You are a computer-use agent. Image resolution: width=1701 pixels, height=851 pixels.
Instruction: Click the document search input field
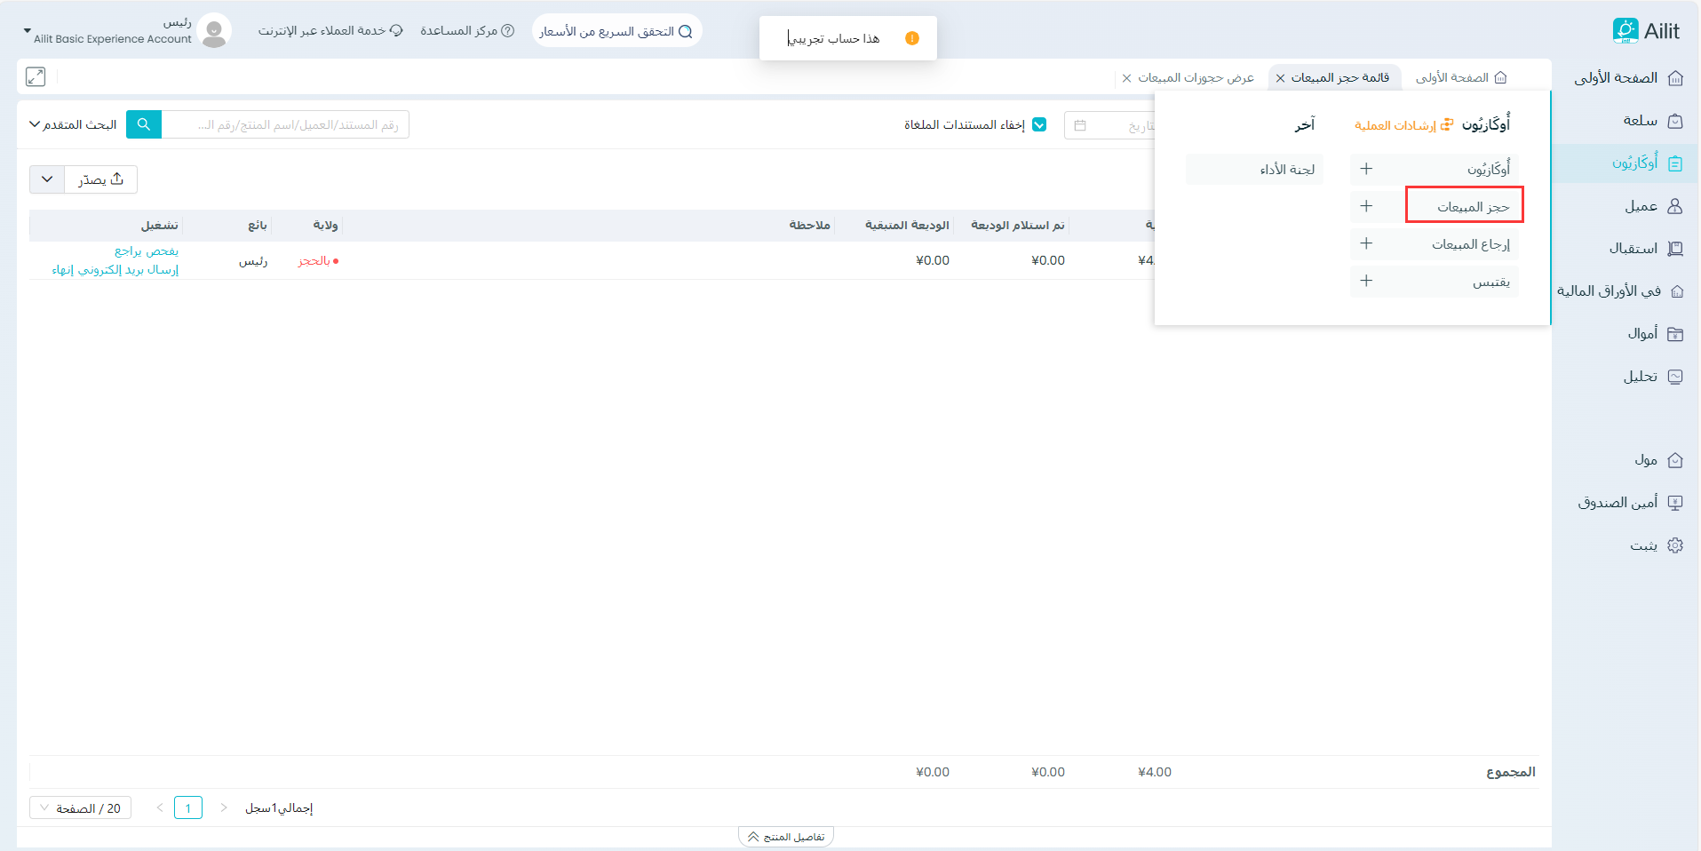click(x=284, y=125)
